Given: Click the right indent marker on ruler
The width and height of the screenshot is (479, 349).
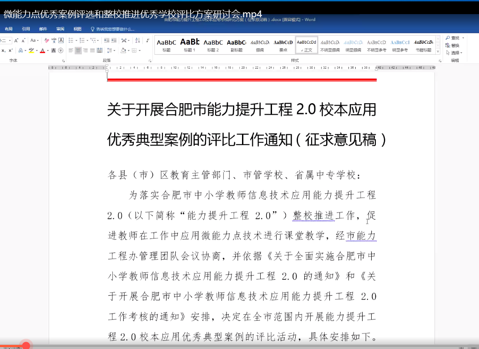Looking at the screenshot, I should (376, 69).
